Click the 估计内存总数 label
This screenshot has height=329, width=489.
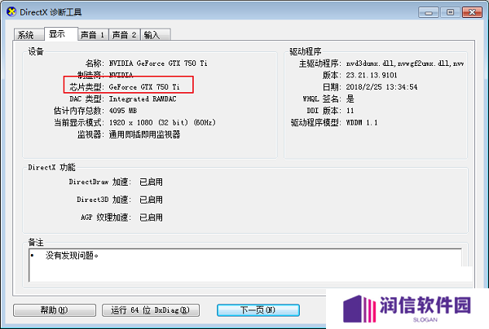pos(79,111)
